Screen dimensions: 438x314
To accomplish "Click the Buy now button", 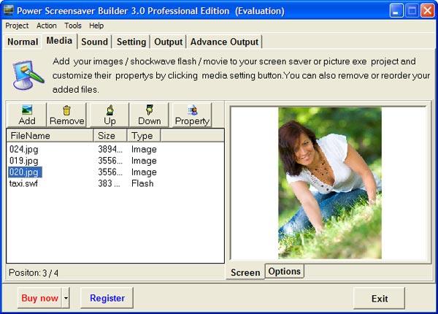I will (39, 298).
